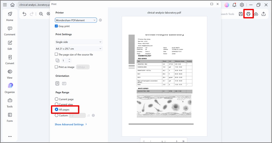Viewport: 272px width, 143px height.
Task: Select the Current page radio button
Action: pyautogui.click(x=56, y=99)
